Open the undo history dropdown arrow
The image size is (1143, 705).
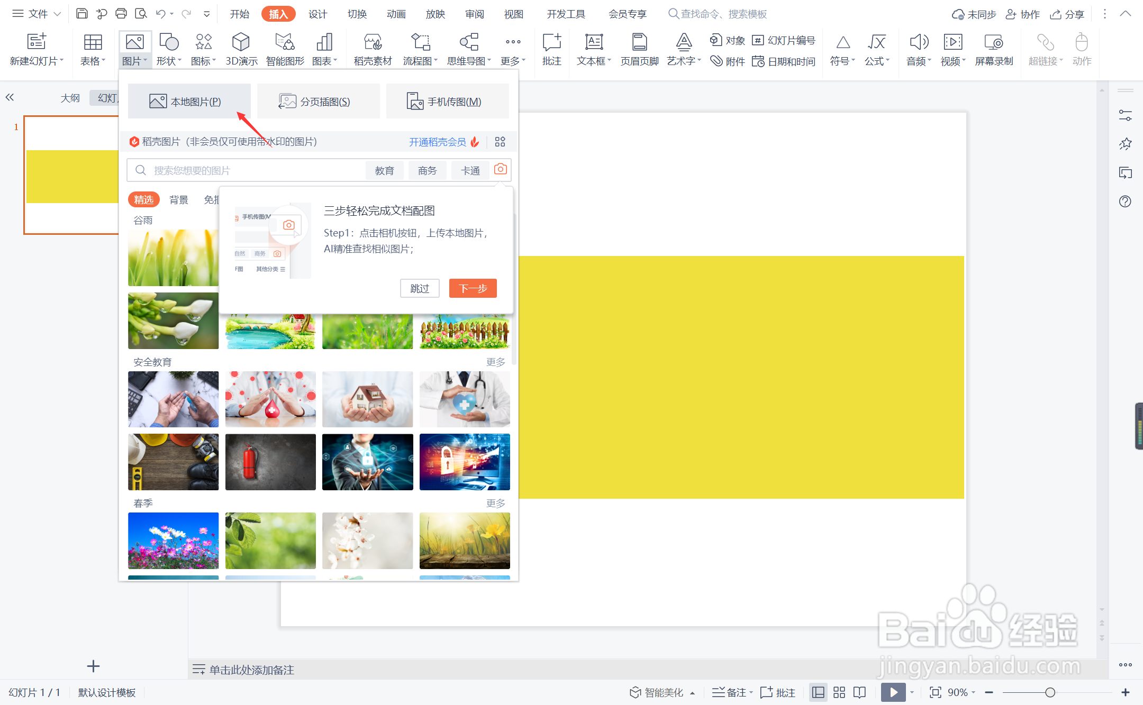tap(172, 14)
